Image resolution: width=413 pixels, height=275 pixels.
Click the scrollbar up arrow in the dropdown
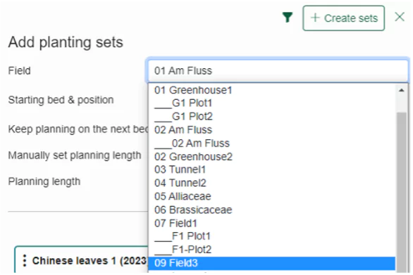401,91
